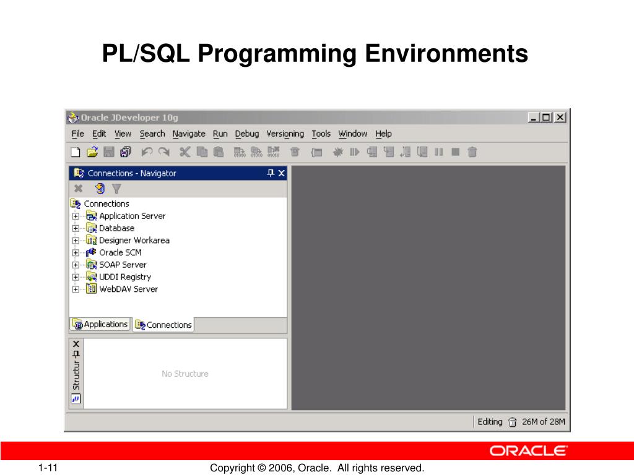
Task: Open the Edit menu
Action: click(x=99, y=134)
